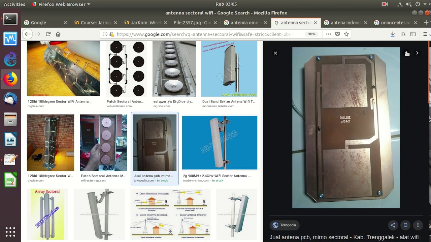Select the Omni-directional limitations diagram thumbnail
Viewport: 431px width, 242px height.
[170, 214]
